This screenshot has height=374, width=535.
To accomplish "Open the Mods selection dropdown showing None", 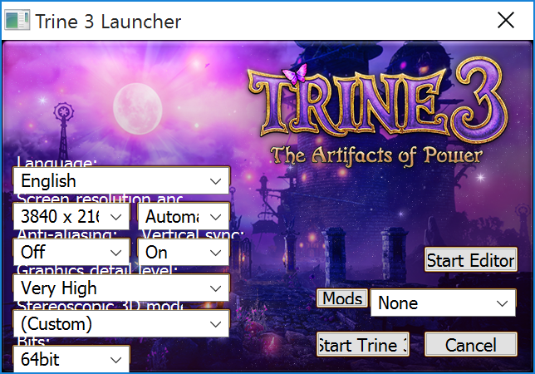I will click(443, 303).
